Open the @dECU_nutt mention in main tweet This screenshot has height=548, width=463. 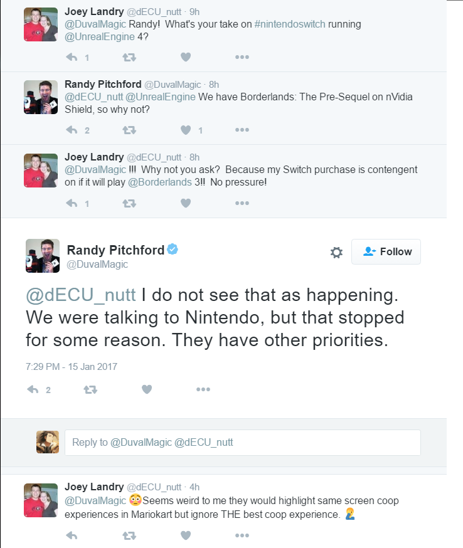(x=81, y=295)
